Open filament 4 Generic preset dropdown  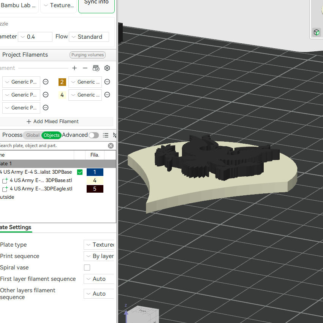(85, 95)
